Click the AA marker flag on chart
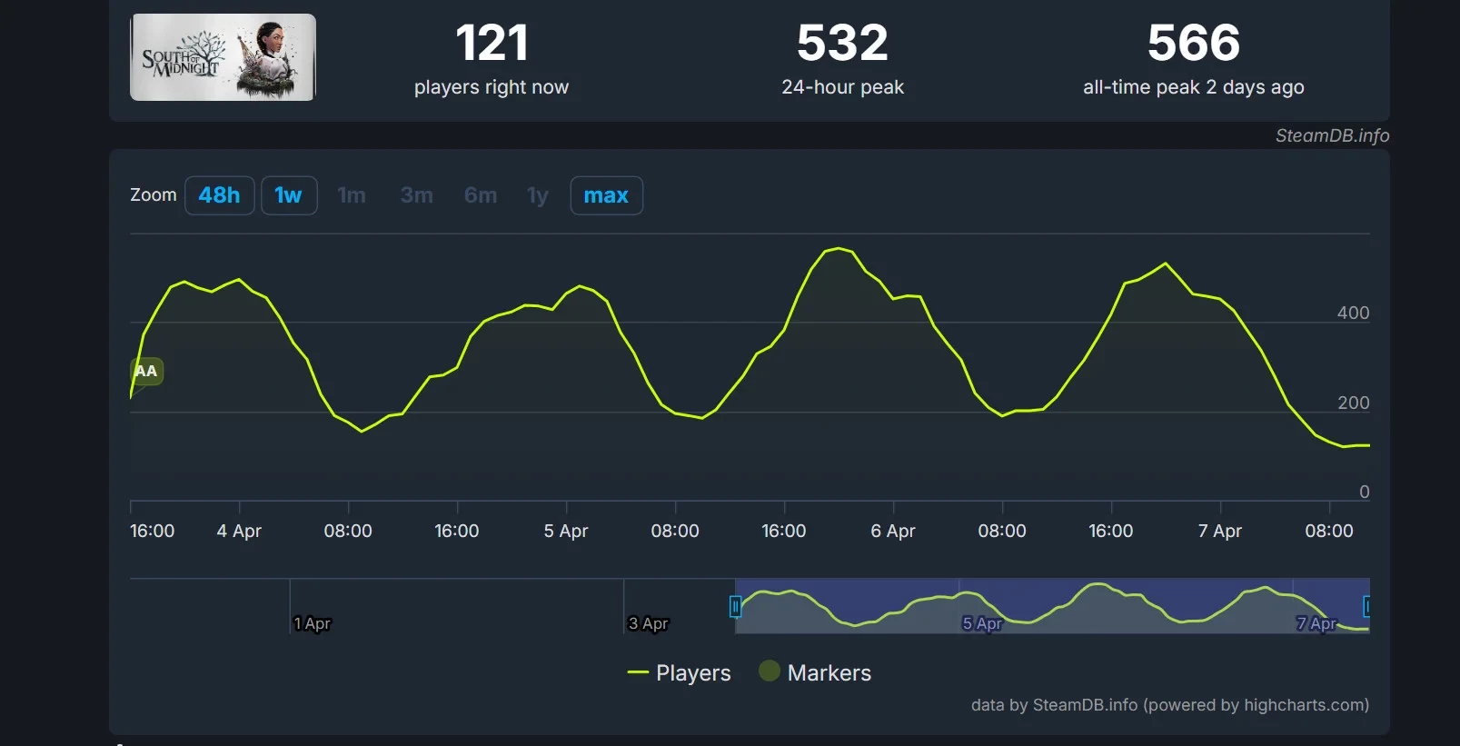Screen dimensions: 1460x746 pyautogui.click(x=146, y=371)
